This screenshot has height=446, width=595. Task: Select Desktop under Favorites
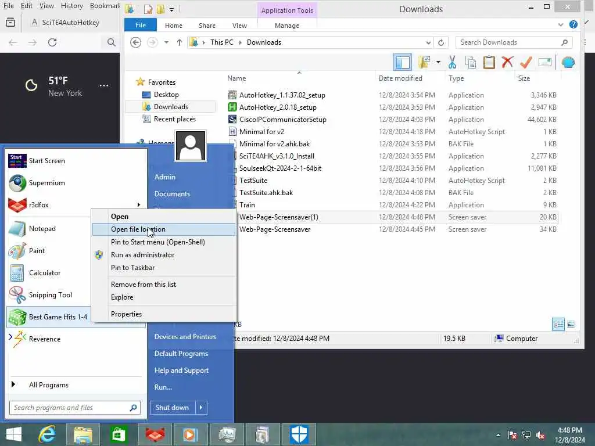166,95
